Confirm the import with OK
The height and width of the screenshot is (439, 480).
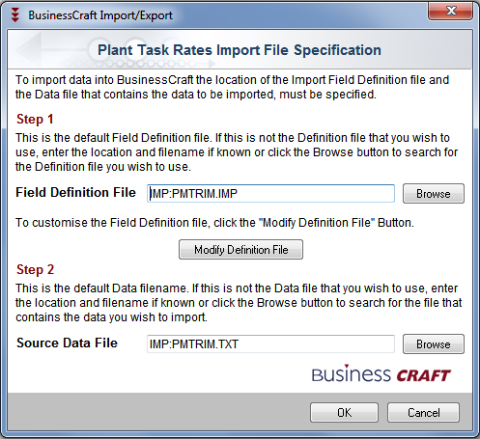click(344, 412)
